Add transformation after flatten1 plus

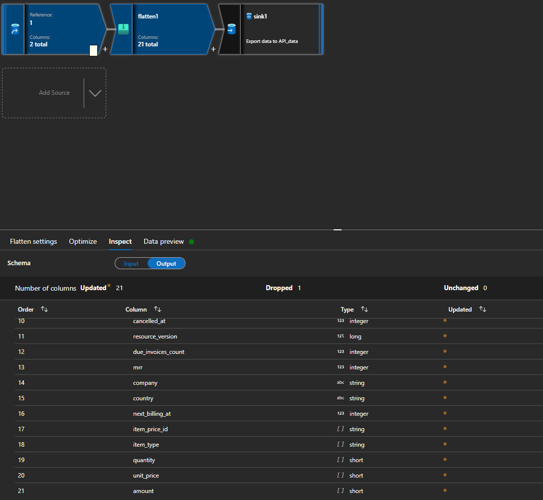[213, 49]
